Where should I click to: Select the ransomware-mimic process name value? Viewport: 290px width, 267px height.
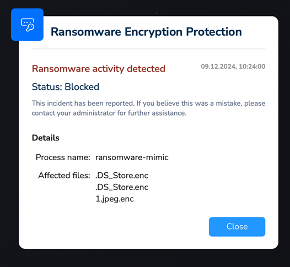click(x=132, y=157)
